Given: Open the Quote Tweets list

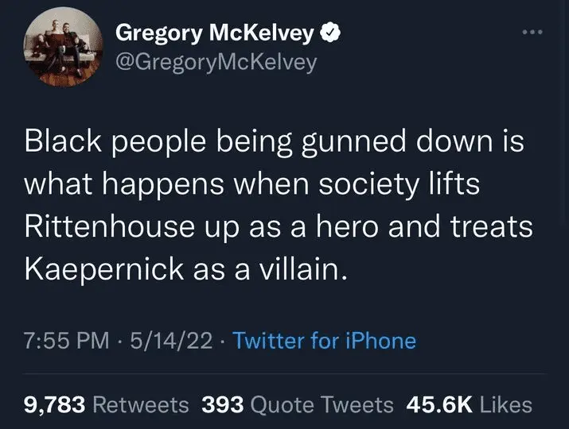Looking at the screenshot, I should 322,404.
